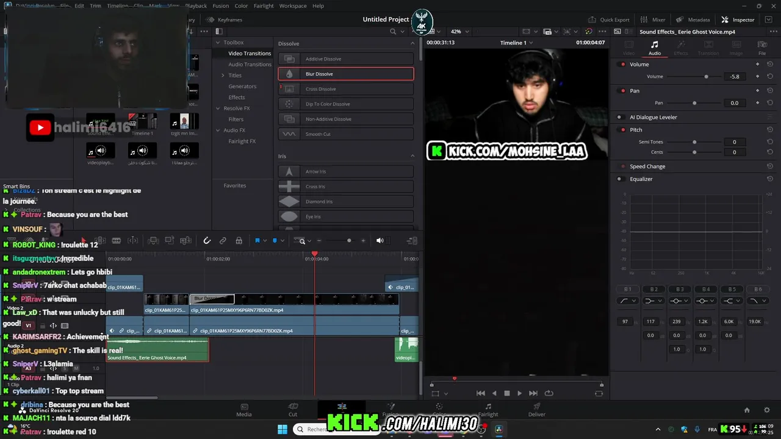Jump to last frame
The height and width of the screenshot is (439, 781).
click(533, 393)
